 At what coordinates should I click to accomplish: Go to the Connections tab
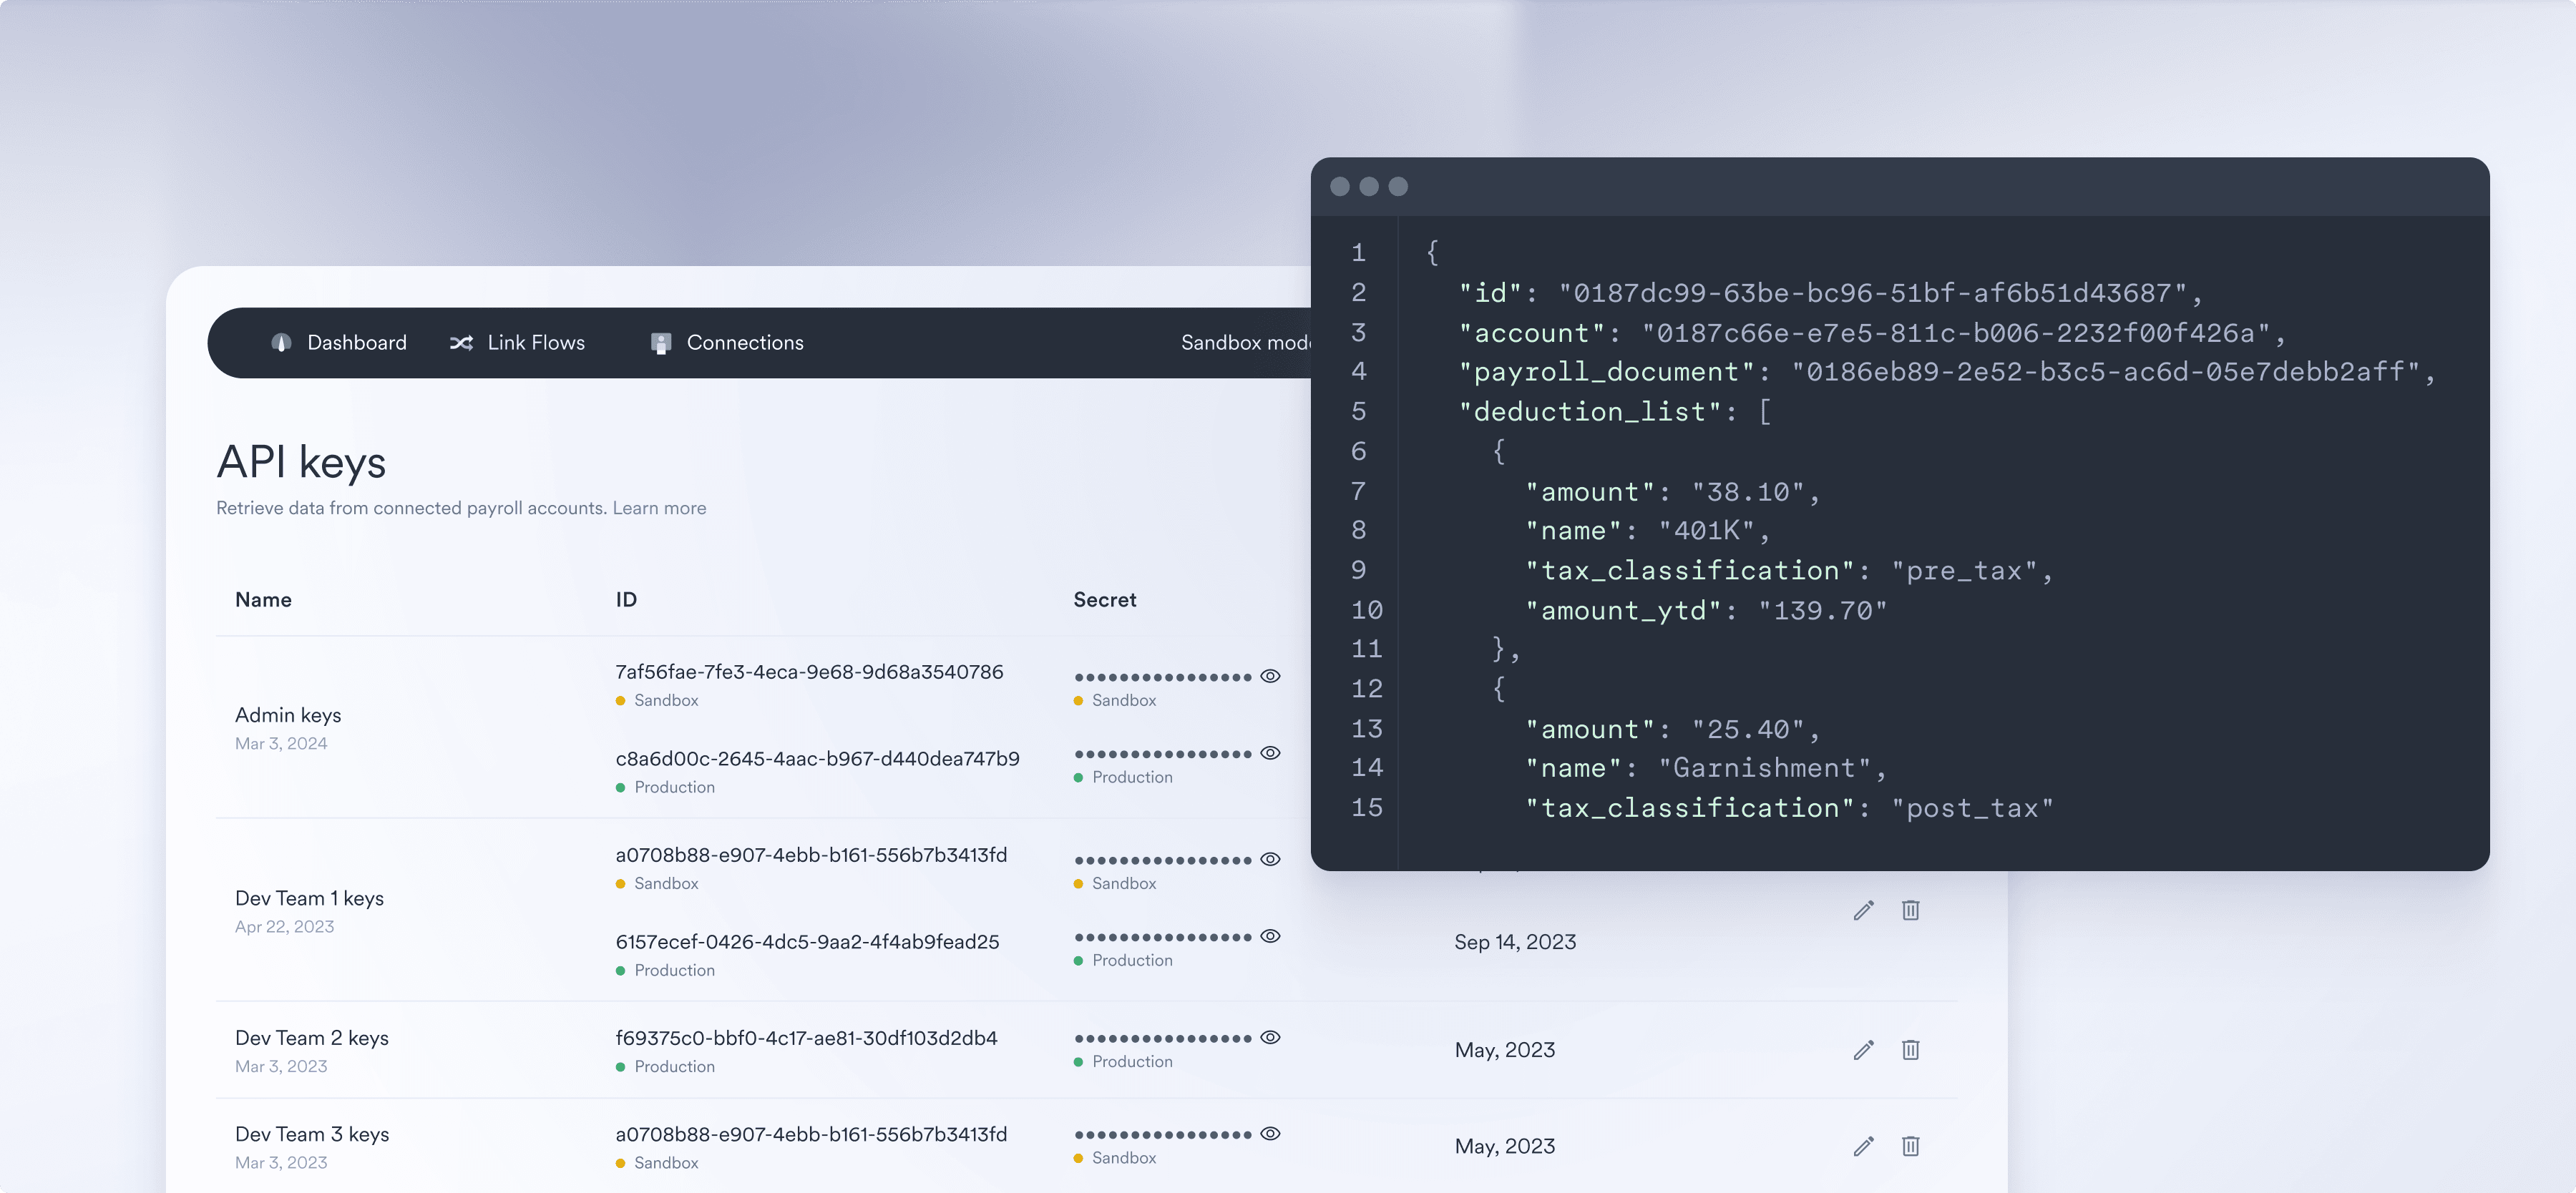click(727, 343)
